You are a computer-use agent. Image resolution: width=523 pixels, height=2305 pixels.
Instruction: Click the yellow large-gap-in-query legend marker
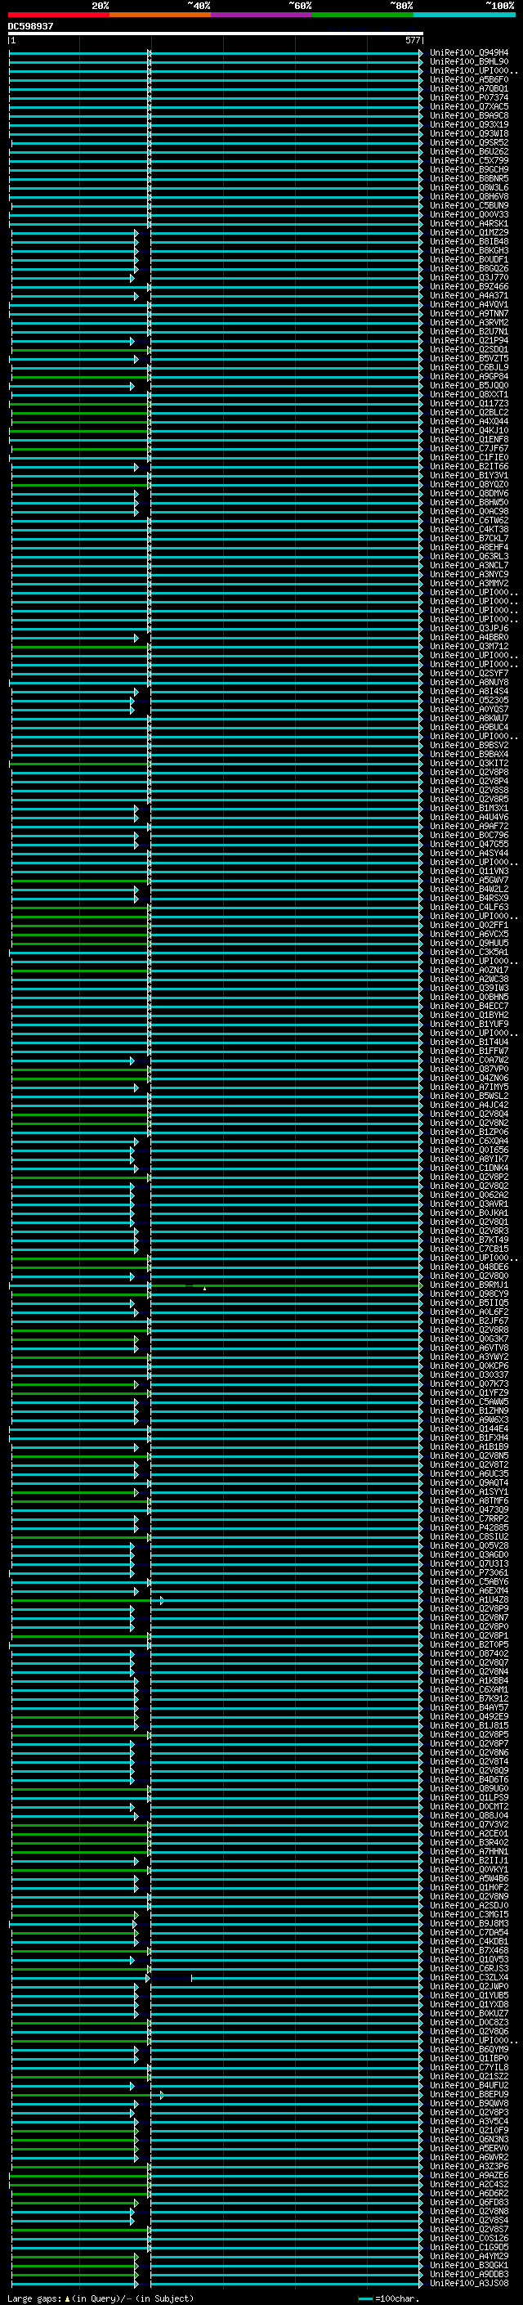click(67, 2298)
